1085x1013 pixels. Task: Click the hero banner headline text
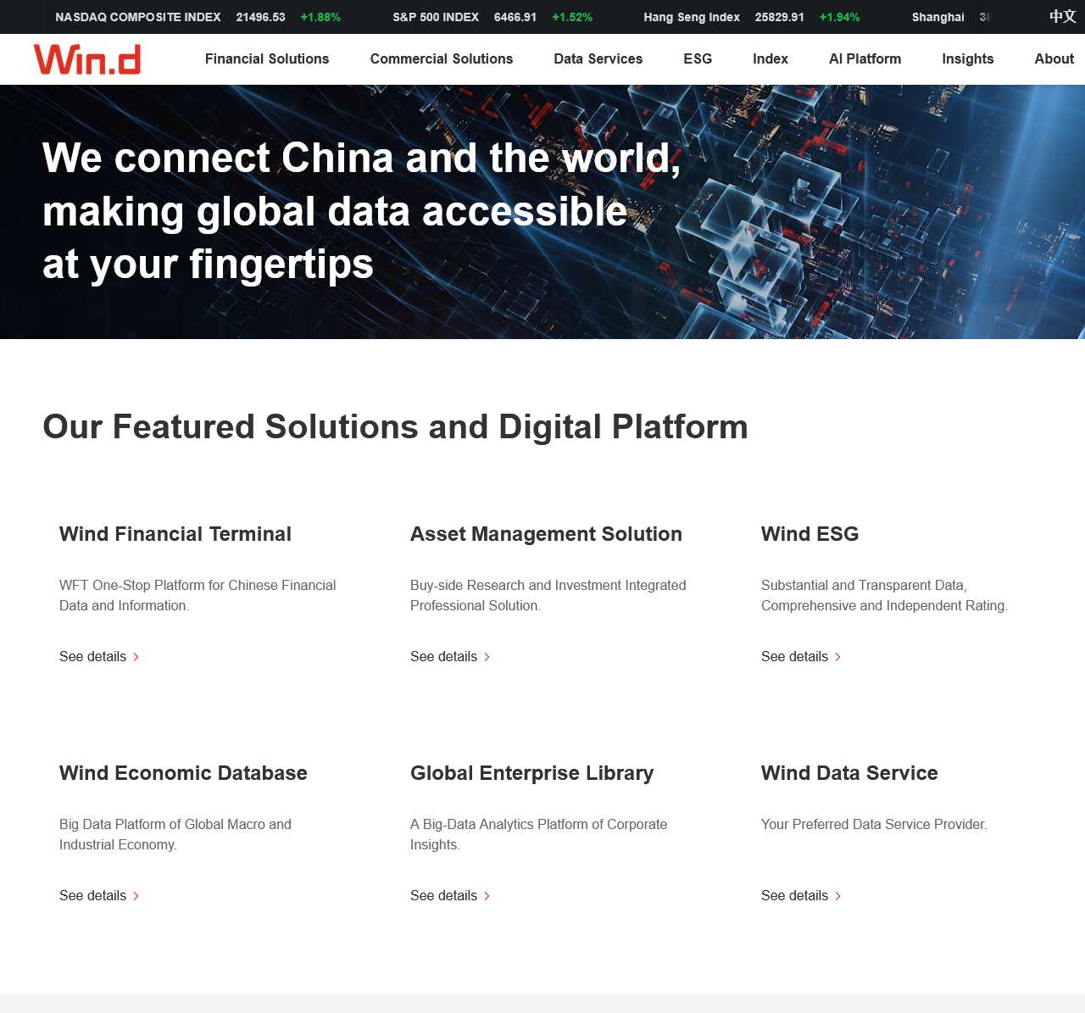coord(362,211)
